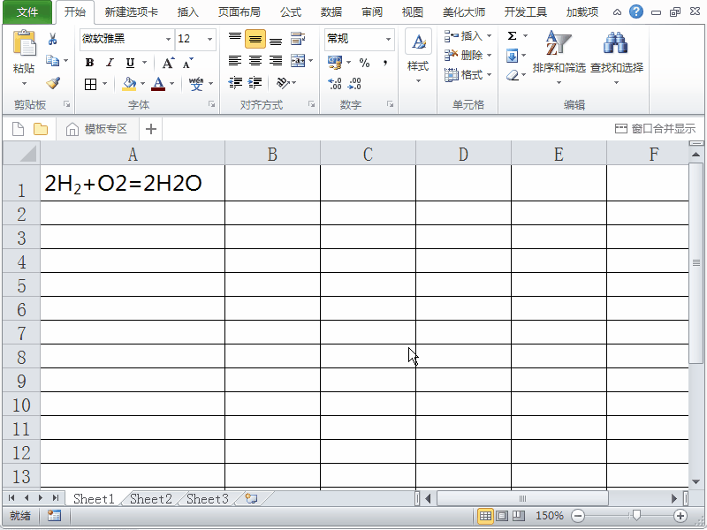Click the Cut scissors icon

(53, 40)
